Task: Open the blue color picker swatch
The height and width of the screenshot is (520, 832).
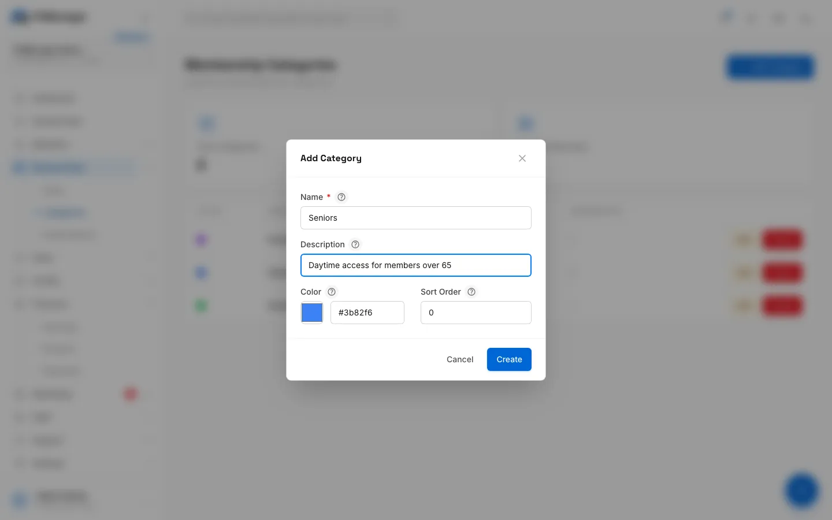Action: click(x=312, y=313)
